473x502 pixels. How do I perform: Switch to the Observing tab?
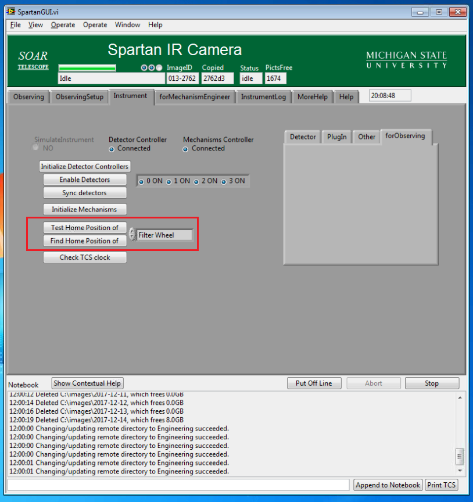(28, 96)
